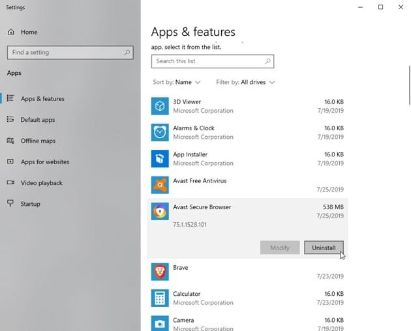Click the magnifier in Search this list
This screenshot has width=411, height=331.
tap(267, 61)
